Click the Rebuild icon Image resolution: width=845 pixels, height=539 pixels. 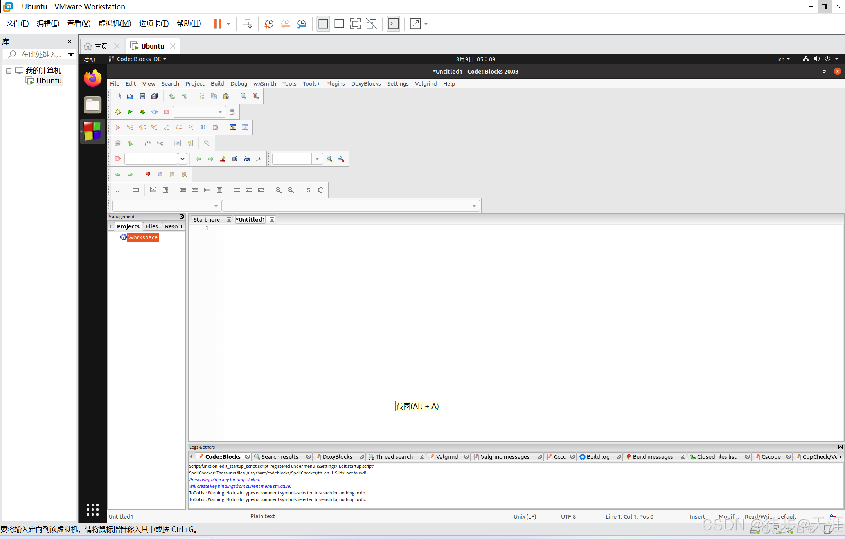pyautogui.click(x=155, y=112)
